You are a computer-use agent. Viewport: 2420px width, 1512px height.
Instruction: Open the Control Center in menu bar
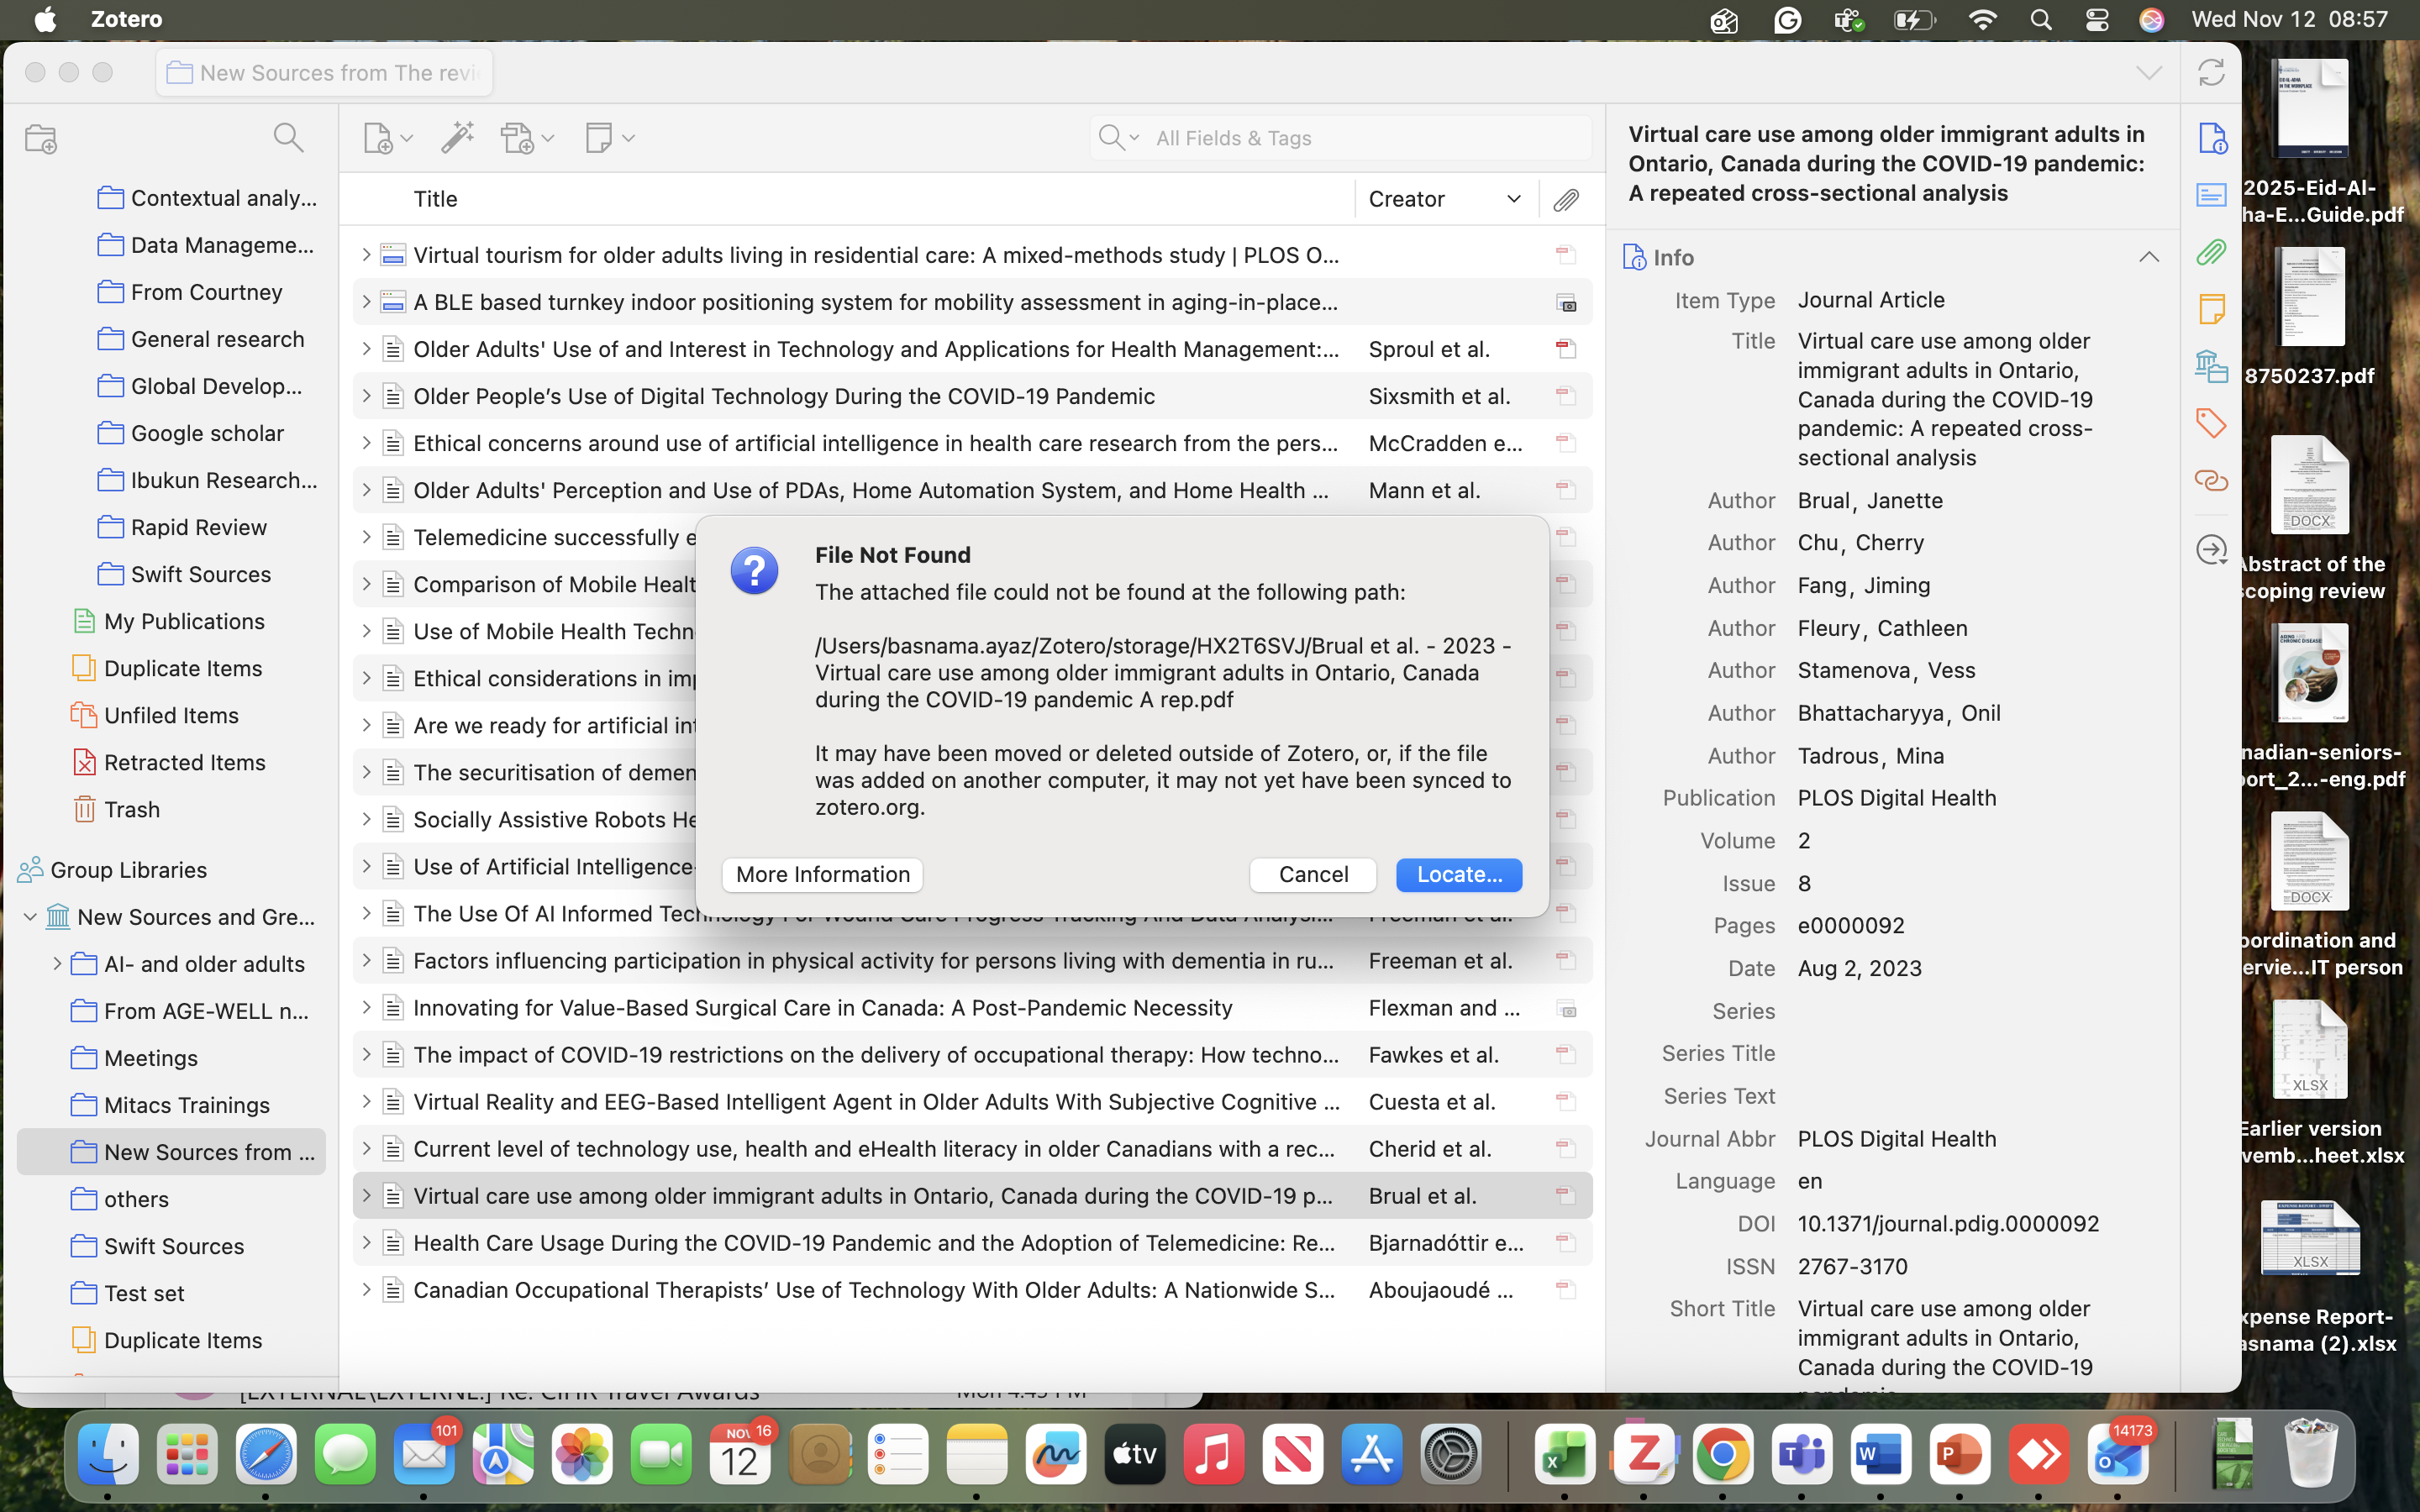coord(2096,20)
